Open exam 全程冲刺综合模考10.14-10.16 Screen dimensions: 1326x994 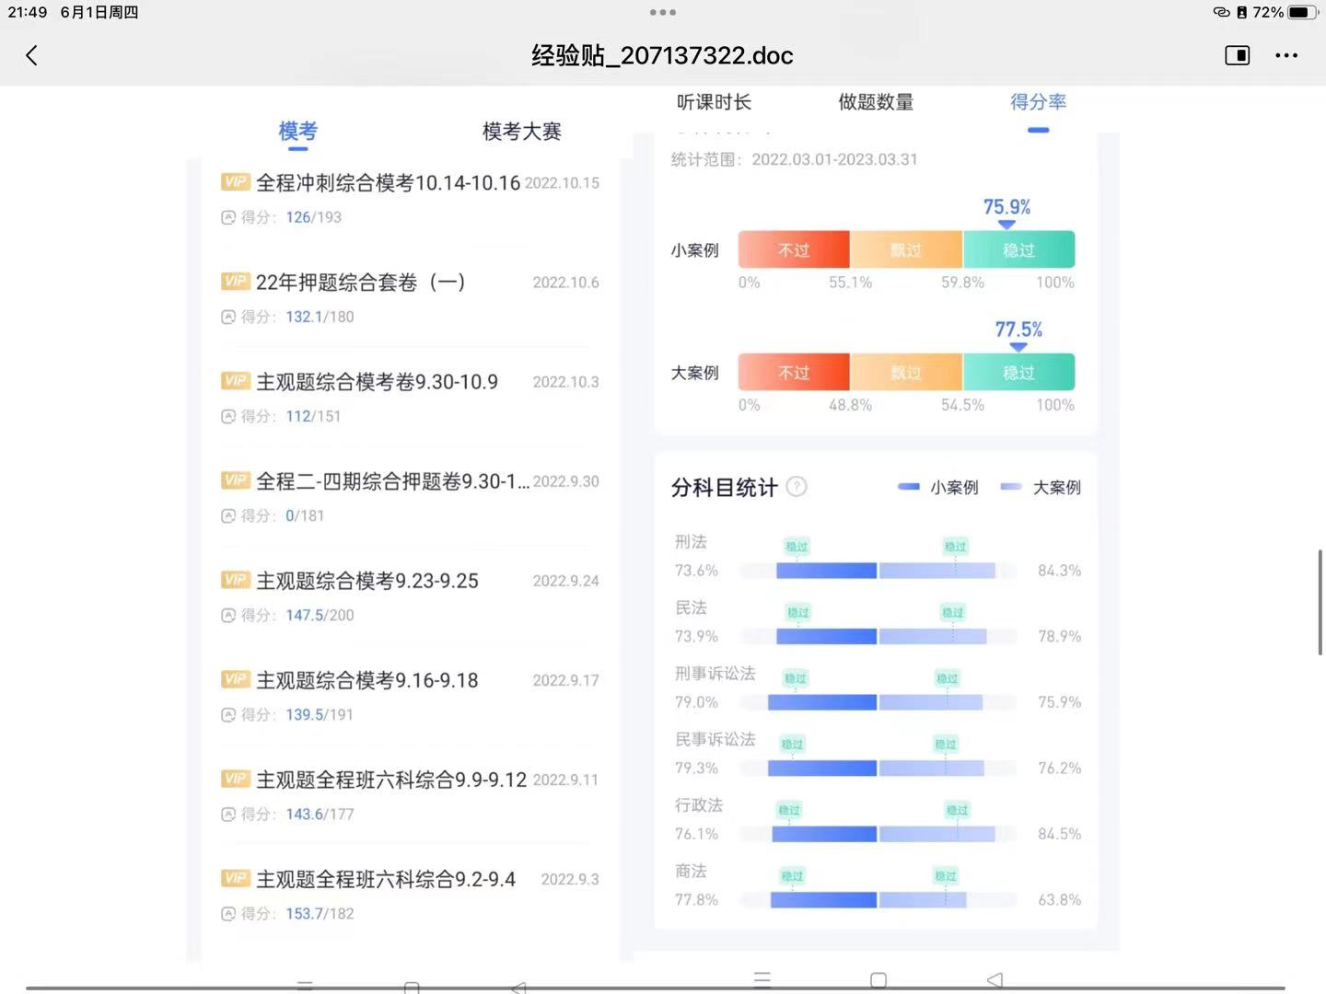388,182
